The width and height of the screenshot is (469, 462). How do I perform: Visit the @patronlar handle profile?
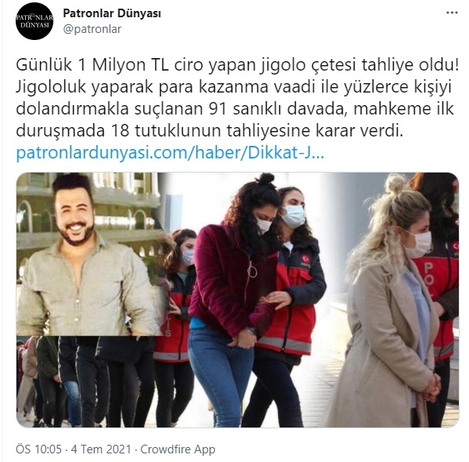click(92, 29)
